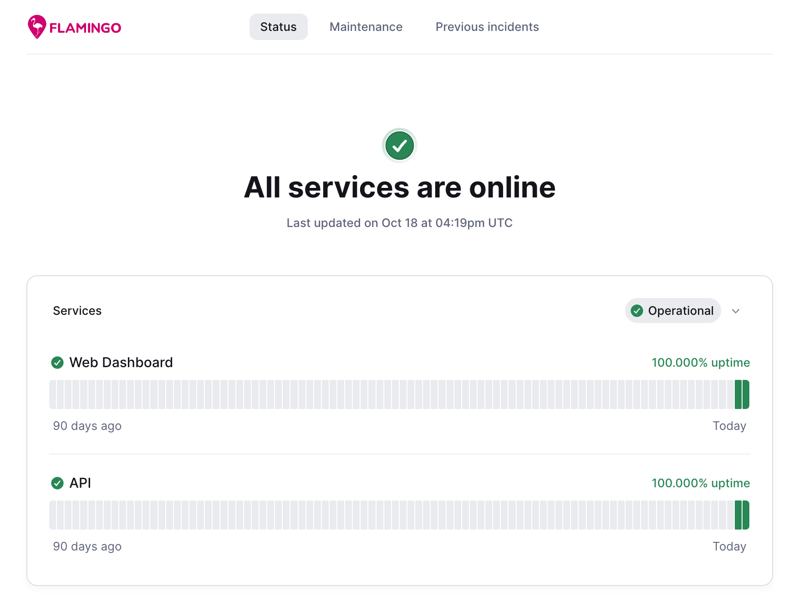The image size is (804, 616).
Task: Click the FLAMINGO brand wordmark
Action: [85, 28]
